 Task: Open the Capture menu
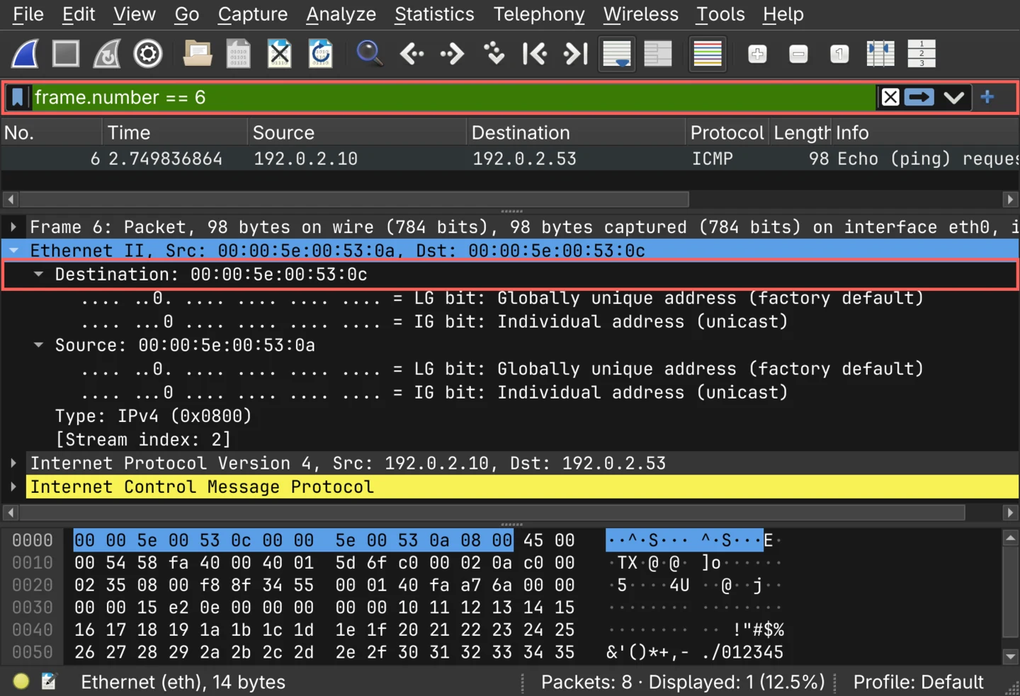(253, 14)
